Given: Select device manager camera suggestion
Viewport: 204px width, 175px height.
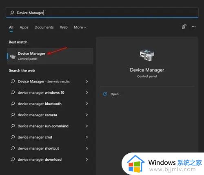Looking at the screenshot, I should pos(50,115).
